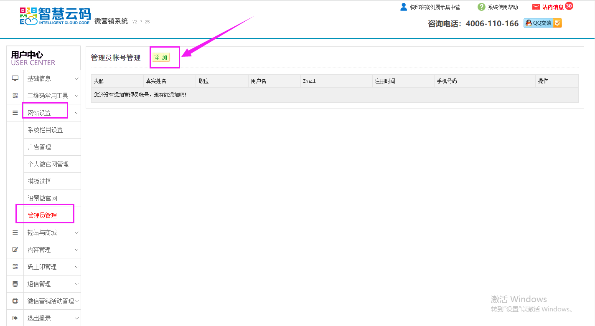The height and width of the screenshot is (326, 595).
Task: Click the QQ交谈 chat button
Action: tap(542, 23)
